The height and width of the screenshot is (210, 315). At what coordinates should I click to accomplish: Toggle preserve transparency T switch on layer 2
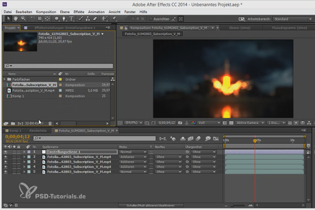151,157
